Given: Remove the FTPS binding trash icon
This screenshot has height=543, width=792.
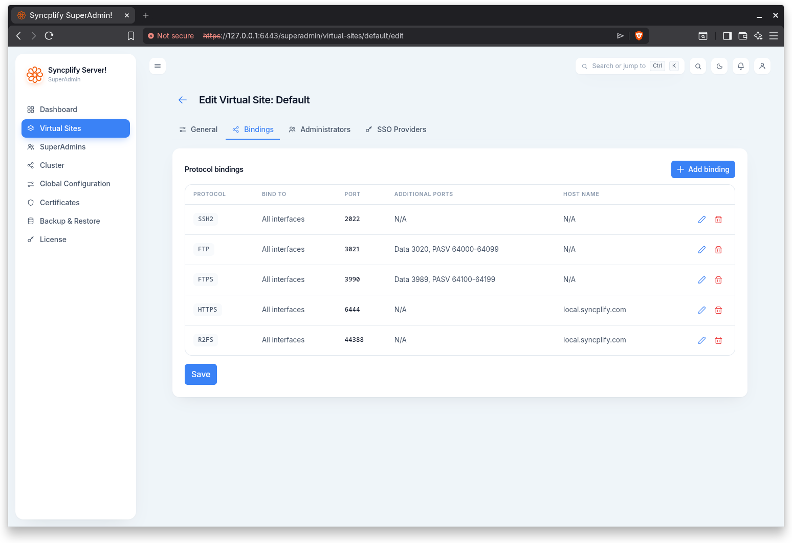Looking at the screenshot, I should pos(718,280).
